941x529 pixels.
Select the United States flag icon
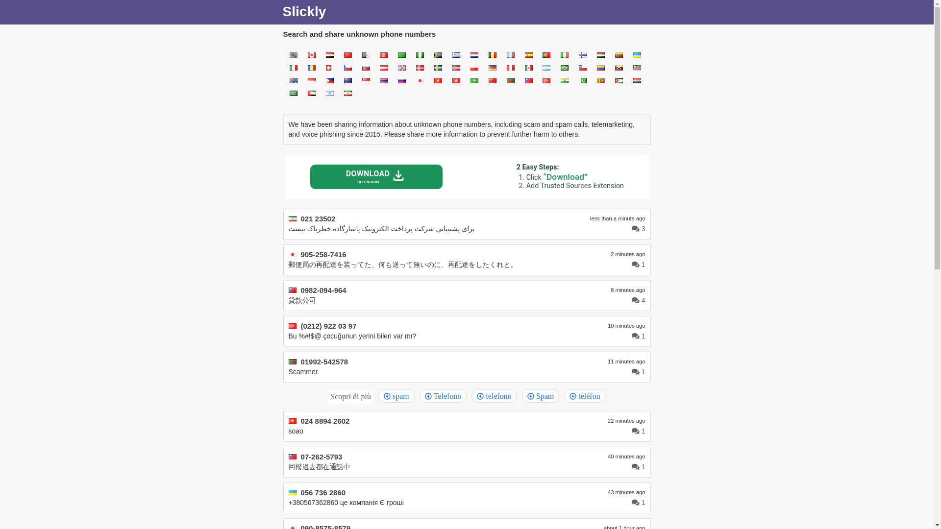coord(293,55)
